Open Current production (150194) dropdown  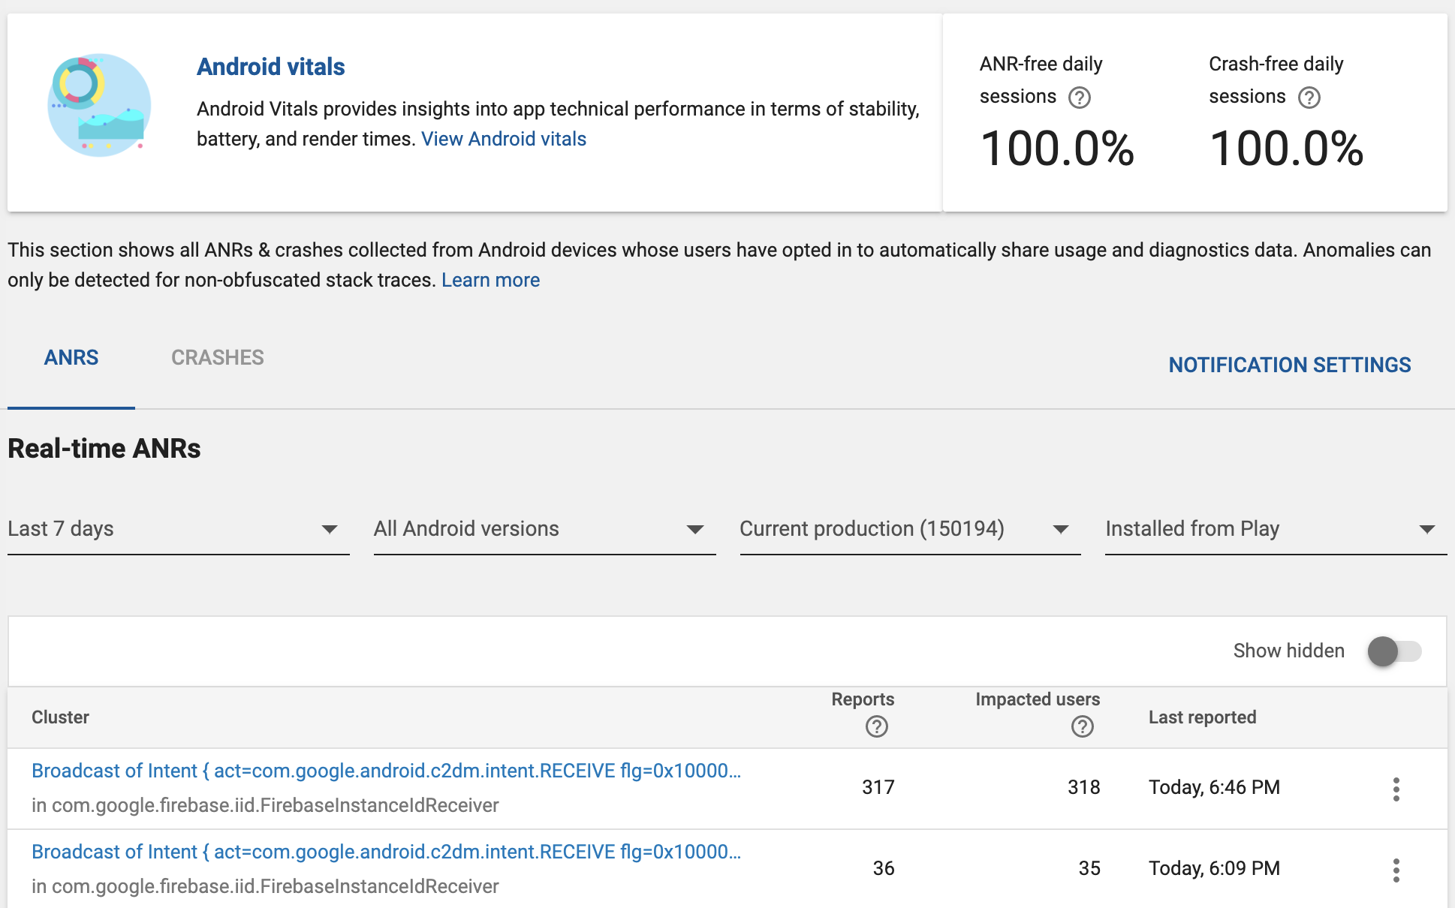point(909,529)
